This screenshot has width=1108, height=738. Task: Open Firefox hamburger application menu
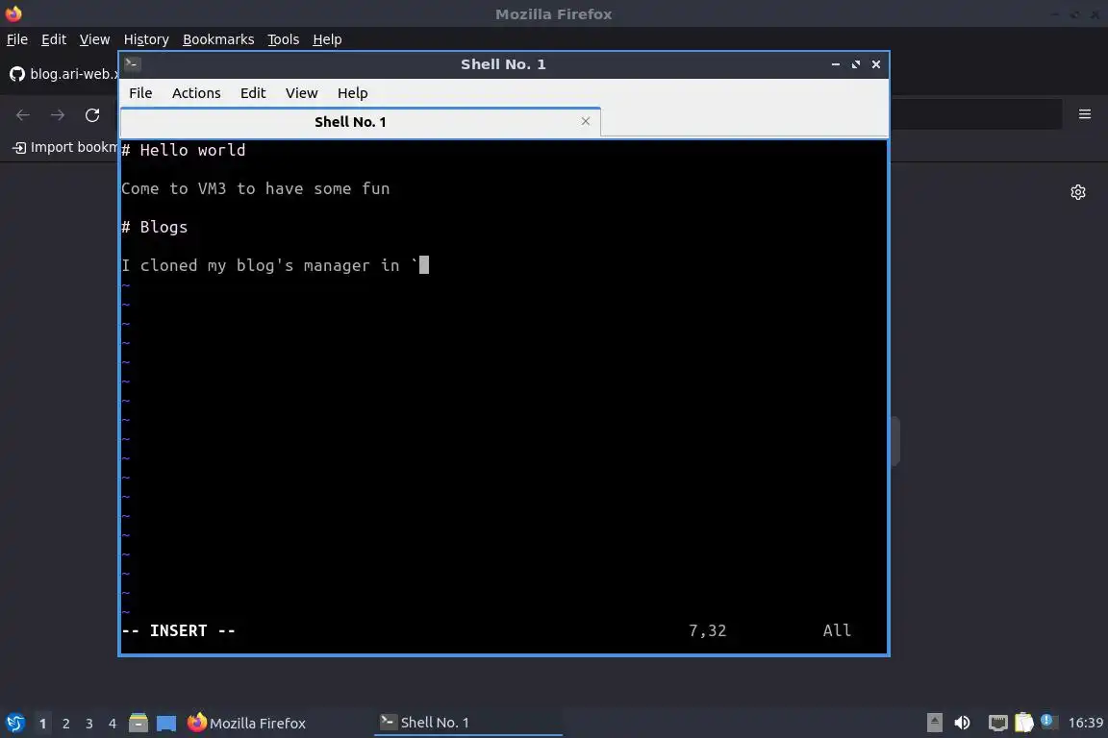1085,114
